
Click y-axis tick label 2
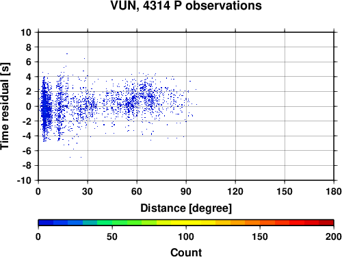point(29,92)
